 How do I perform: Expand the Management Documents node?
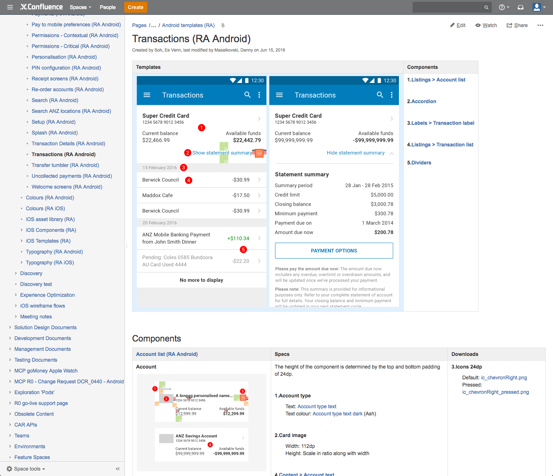(x=10, y=349)
